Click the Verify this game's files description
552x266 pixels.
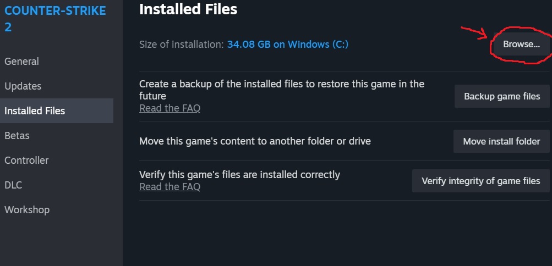point(239,175)
